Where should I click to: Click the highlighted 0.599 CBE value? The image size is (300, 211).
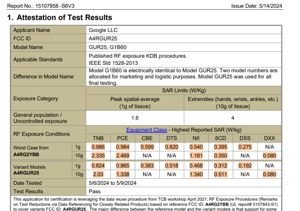[x=147, y=147]
